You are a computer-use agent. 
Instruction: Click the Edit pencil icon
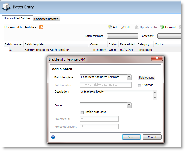click(123, 27)
